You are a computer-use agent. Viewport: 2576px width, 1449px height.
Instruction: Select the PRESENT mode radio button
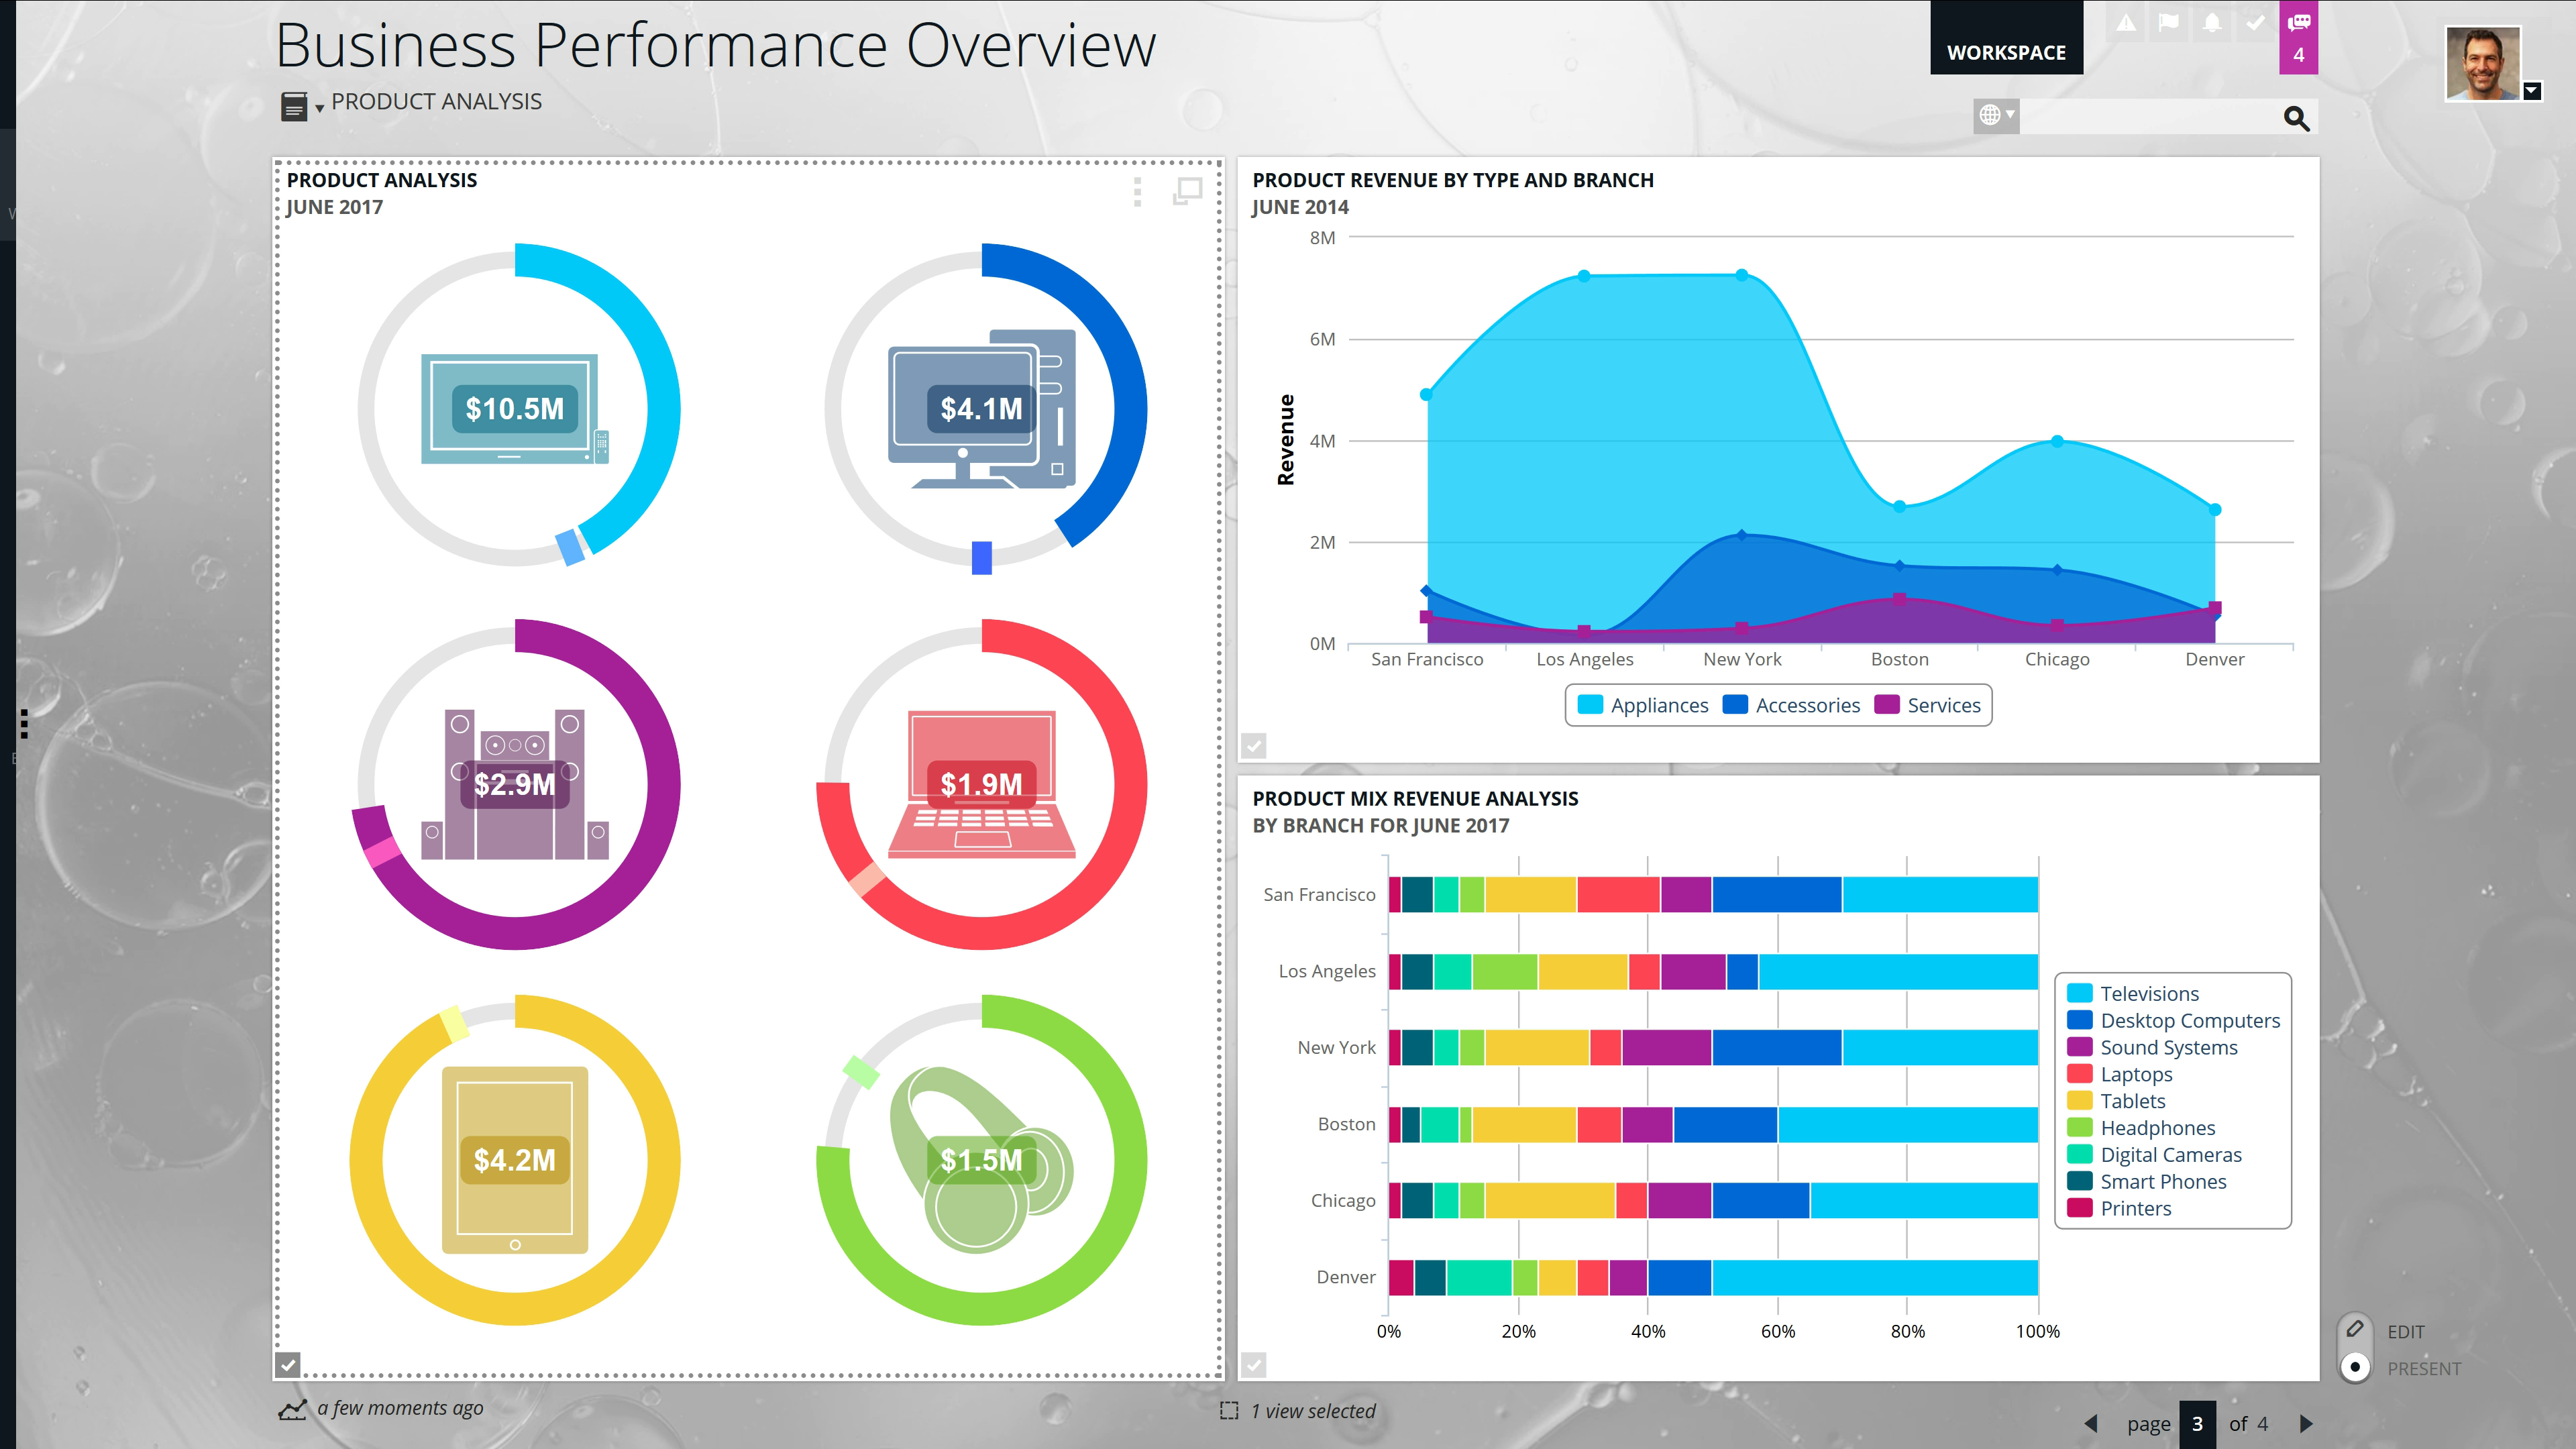(x=2355, y=1367)
